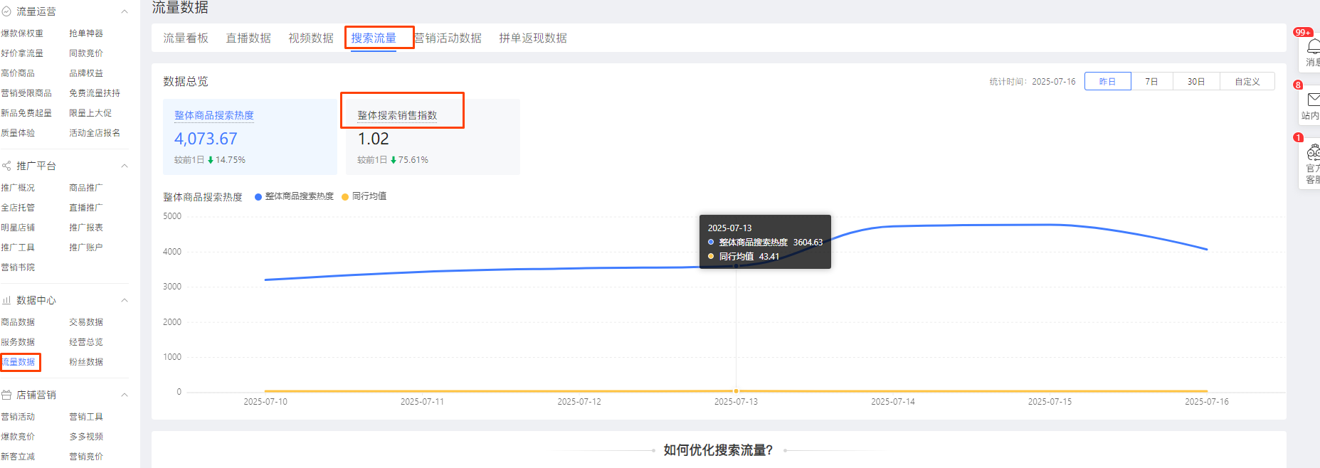Screen dimensions: 1320x468
Task: Collapse the 推广平台 menu chevron
Action: (125, 166)
